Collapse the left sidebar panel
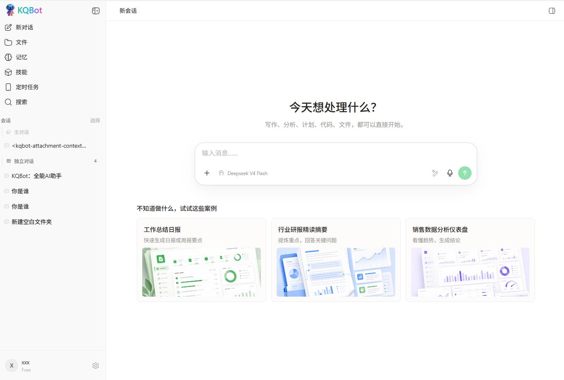This screenshot has height=380, width=564. pos(96,11)
